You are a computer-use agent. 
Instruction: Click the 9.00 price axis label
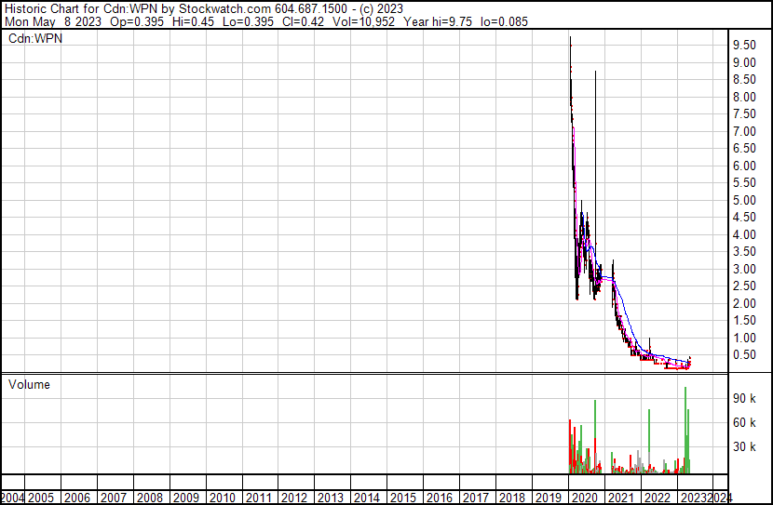coord(744,62)
